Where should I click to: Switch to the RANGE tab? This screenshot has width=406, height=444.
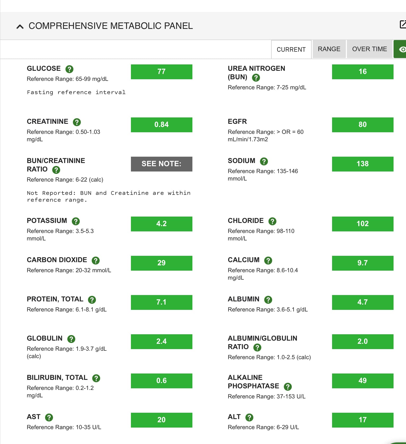(x=329, y=49)
